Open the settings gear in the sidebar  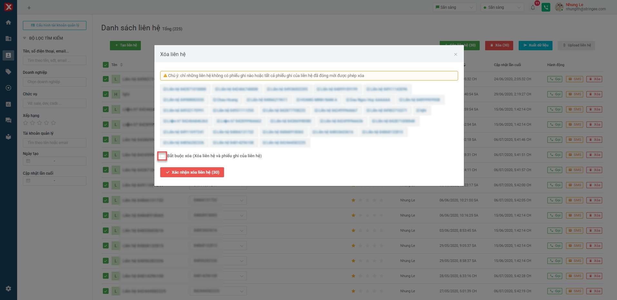pyautogui.click(x=8, y=289)
